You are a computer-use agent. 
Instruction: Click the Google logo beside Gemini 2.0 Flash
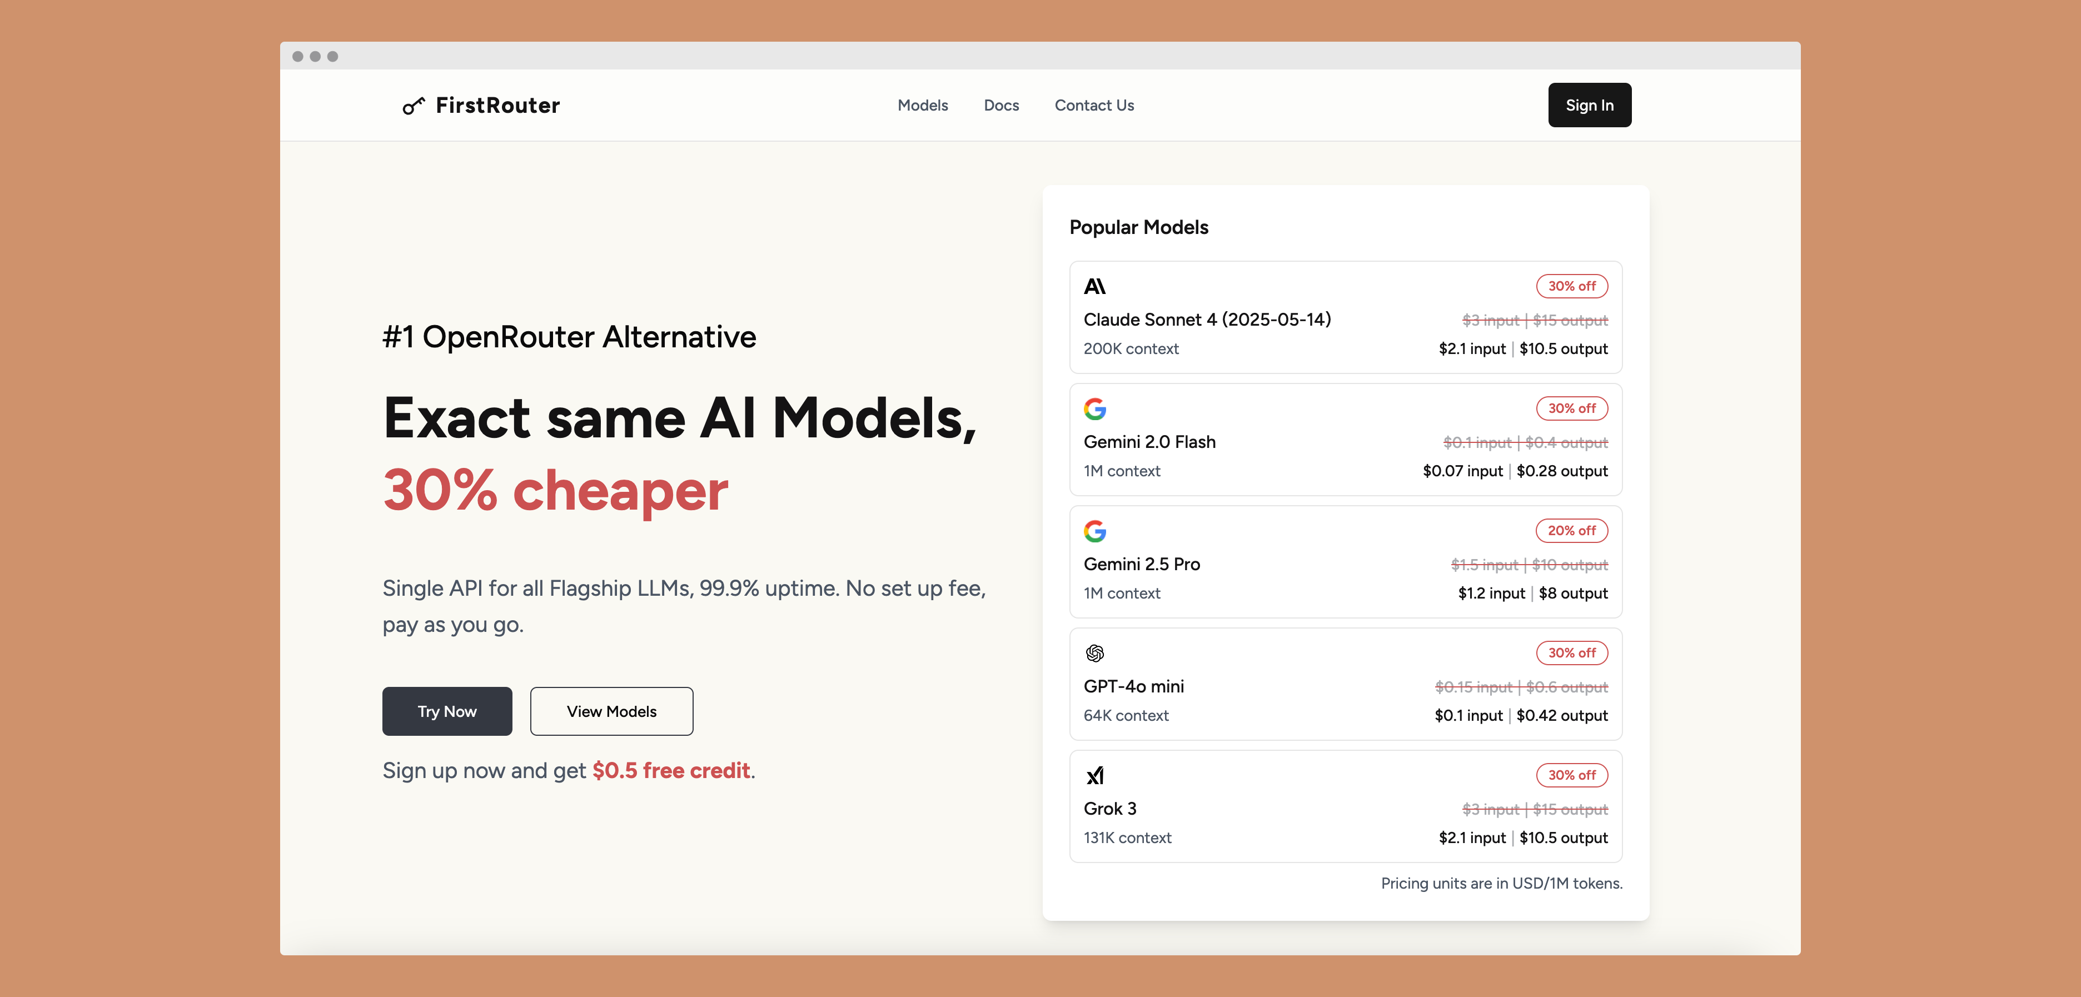1094,409
